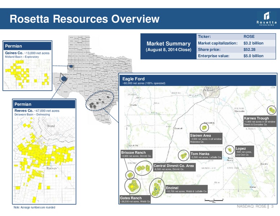Select the '$3.2 billion' value
The width and height of the screenshot is (280, 216).
pyautogui.click(x=253, y=43)
